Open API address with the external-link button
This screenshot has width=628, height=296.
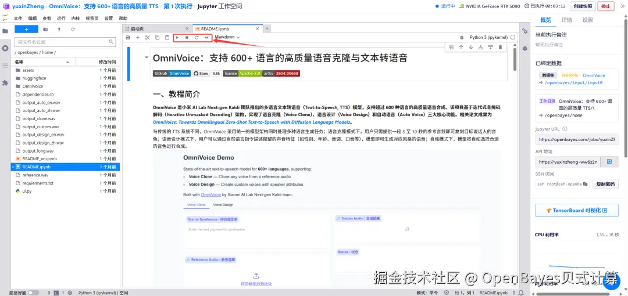click(609, 162)
